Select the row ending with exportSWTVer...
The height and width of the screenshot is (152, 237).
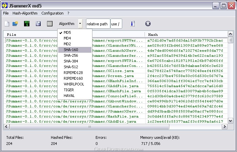pyautogui.click(x=116, y=41)
